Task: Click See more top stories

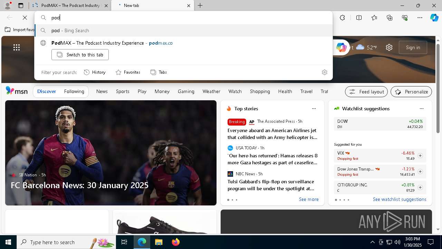Action: tap(309, 199)
